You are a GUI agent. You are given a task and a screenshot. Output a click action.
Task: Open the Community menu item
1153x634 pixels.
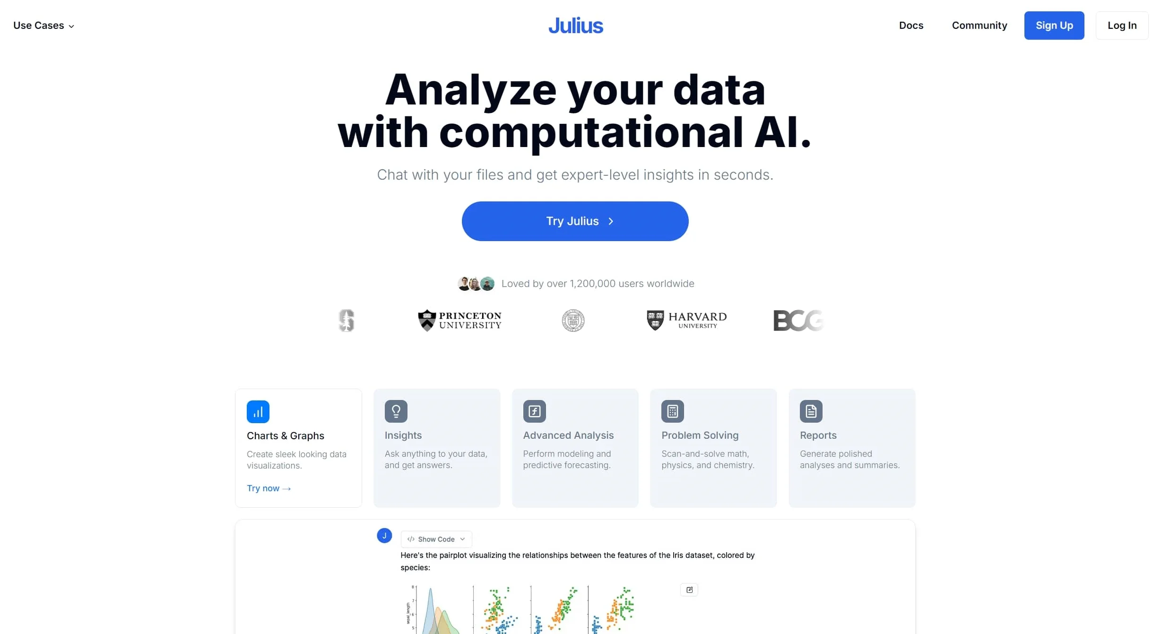click(x=979, y=25)
